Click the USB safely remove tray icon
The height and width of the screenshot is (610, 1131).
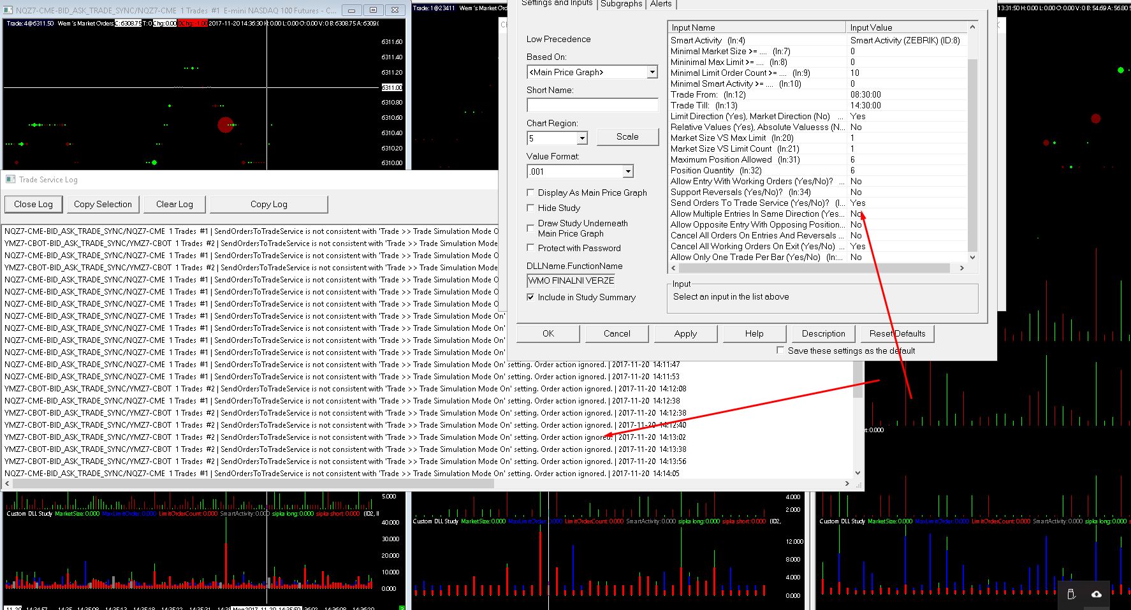pyautogui.click(x=1071, y=594)
